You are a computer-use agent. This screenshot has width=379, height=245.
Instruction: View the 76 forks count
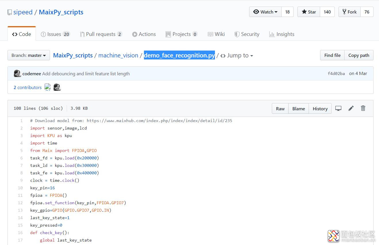pyautogui.click(x=367, y=12)
